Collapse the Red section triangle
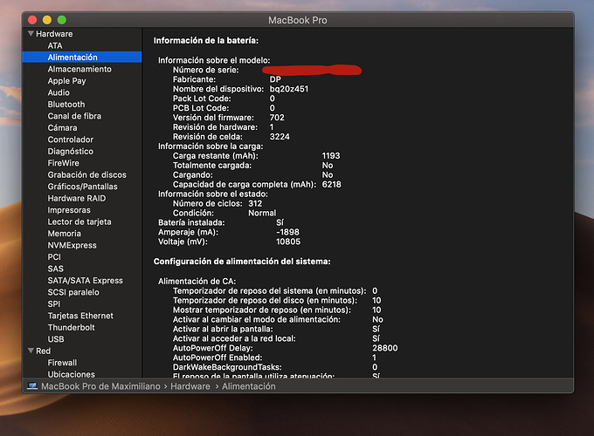 31,351
